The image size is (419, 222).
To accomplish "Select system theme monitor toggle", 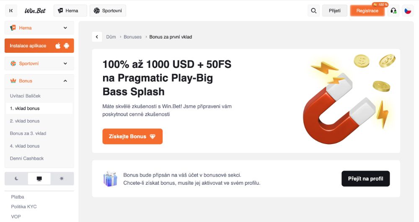I will point(39,178).
